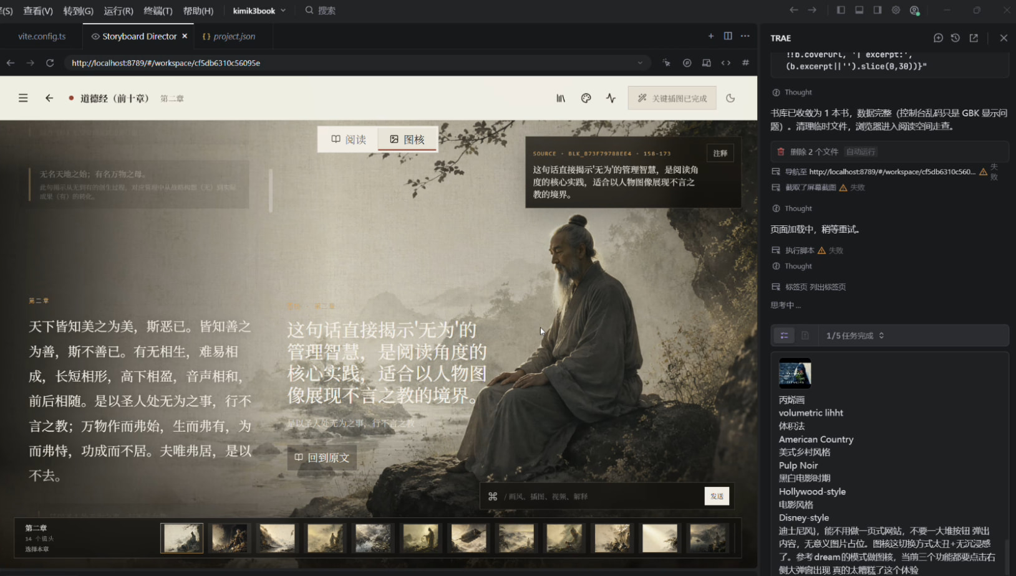Screen dimensions: 1016x576
Task: Switch to the 阅读 reading view
Action: [349, 139]
